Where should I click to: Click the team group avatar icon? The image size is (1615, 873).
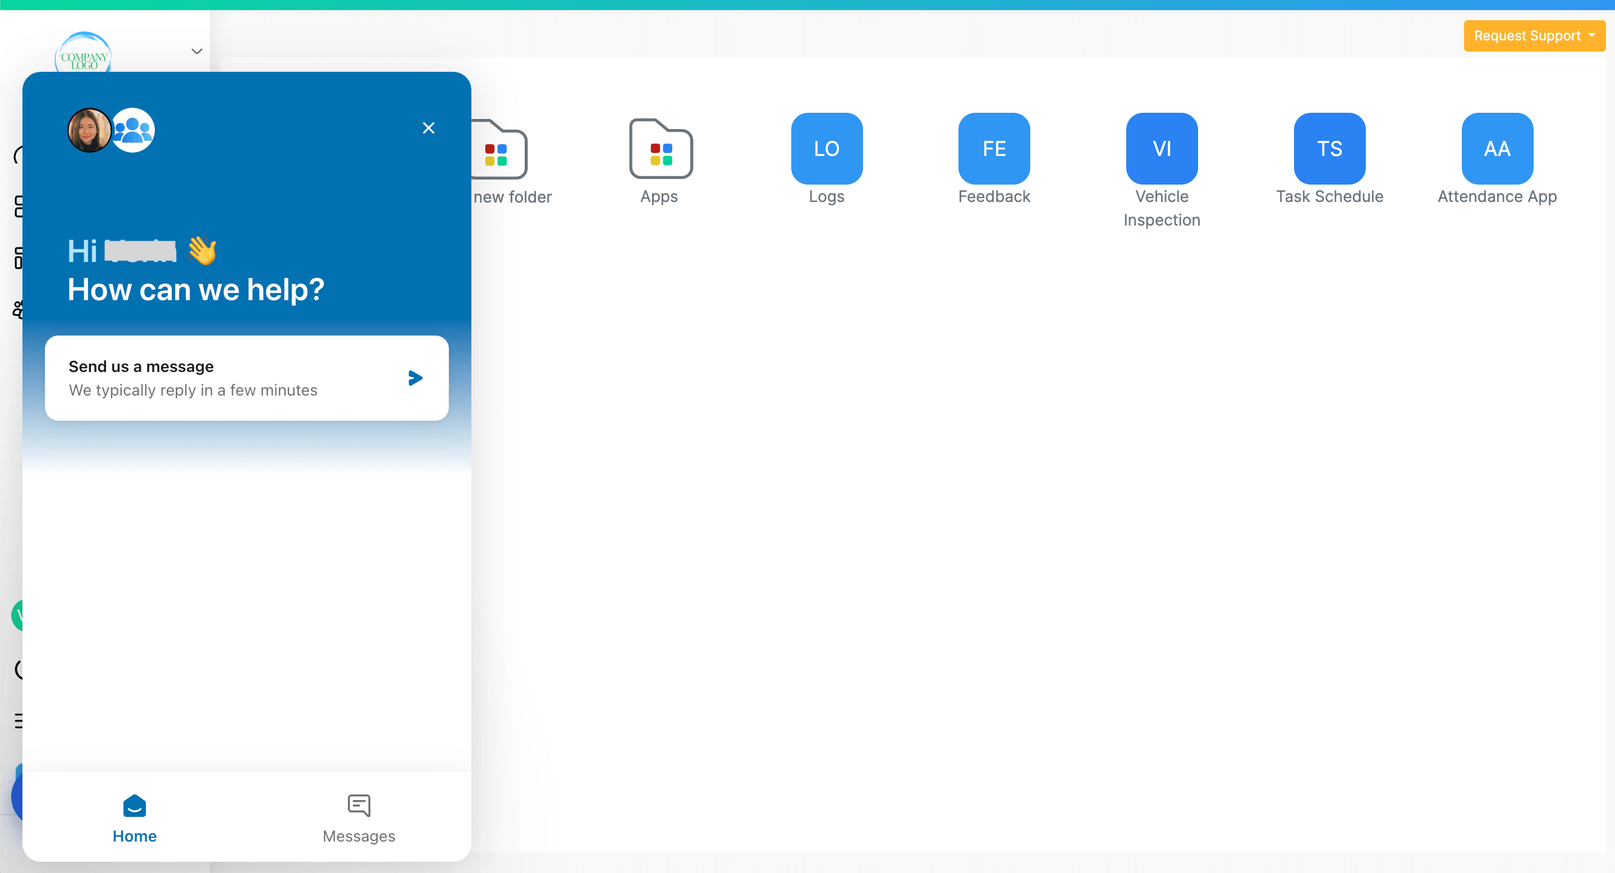pos(133,130)
